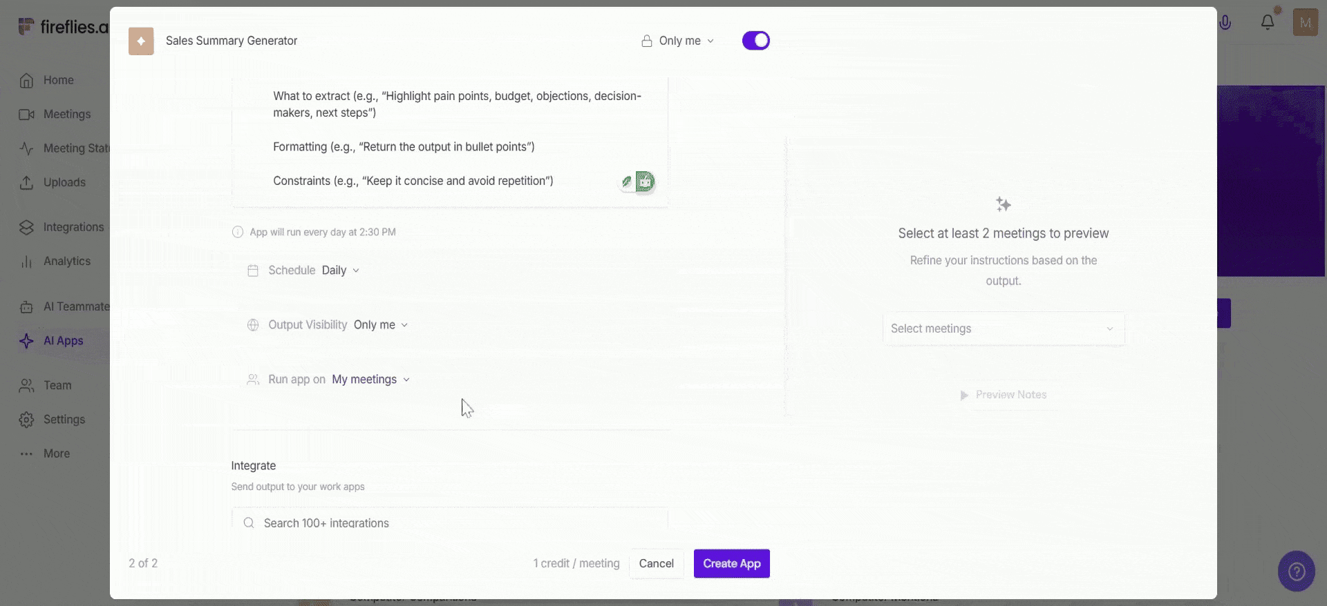1327x606 pixels.
Task: Click the Team people icon in sidebar
Action: (x=26, y=385)
